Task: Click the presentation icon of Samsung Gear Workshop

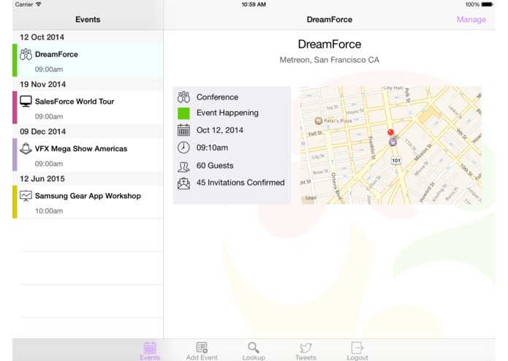Action: point(26,196)
